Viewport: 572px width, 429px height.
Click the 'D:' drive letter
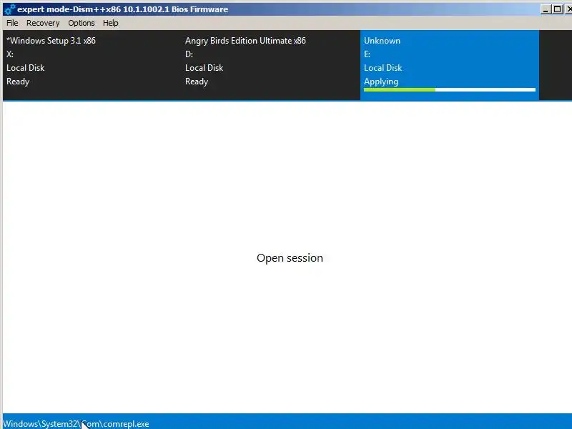[189, 54]
